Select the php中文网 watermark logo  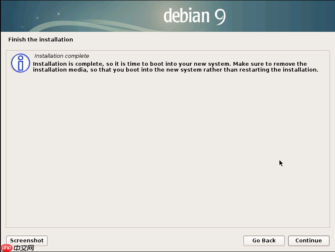tap(17, 247)
